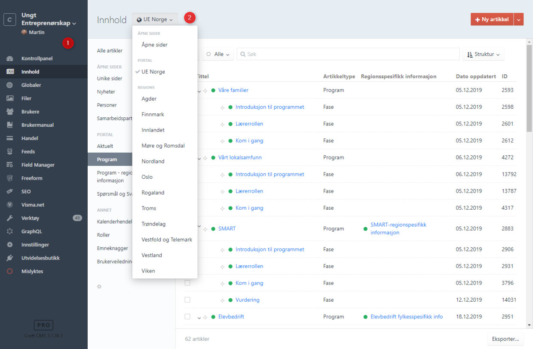
Task: Expand the Struktur sort dropdown
Action: click(x=484, y=55)
